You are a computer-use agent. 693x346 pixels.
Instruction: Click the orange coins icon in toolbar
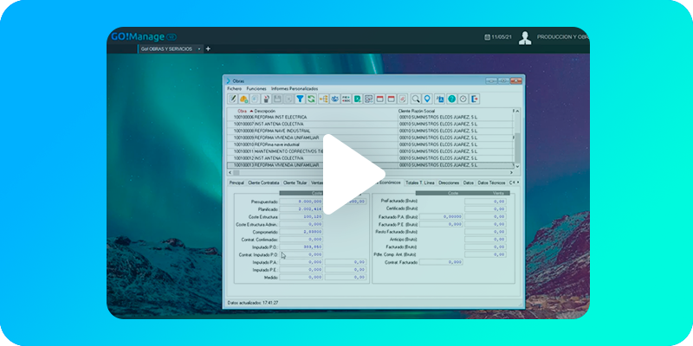[243, 99]
